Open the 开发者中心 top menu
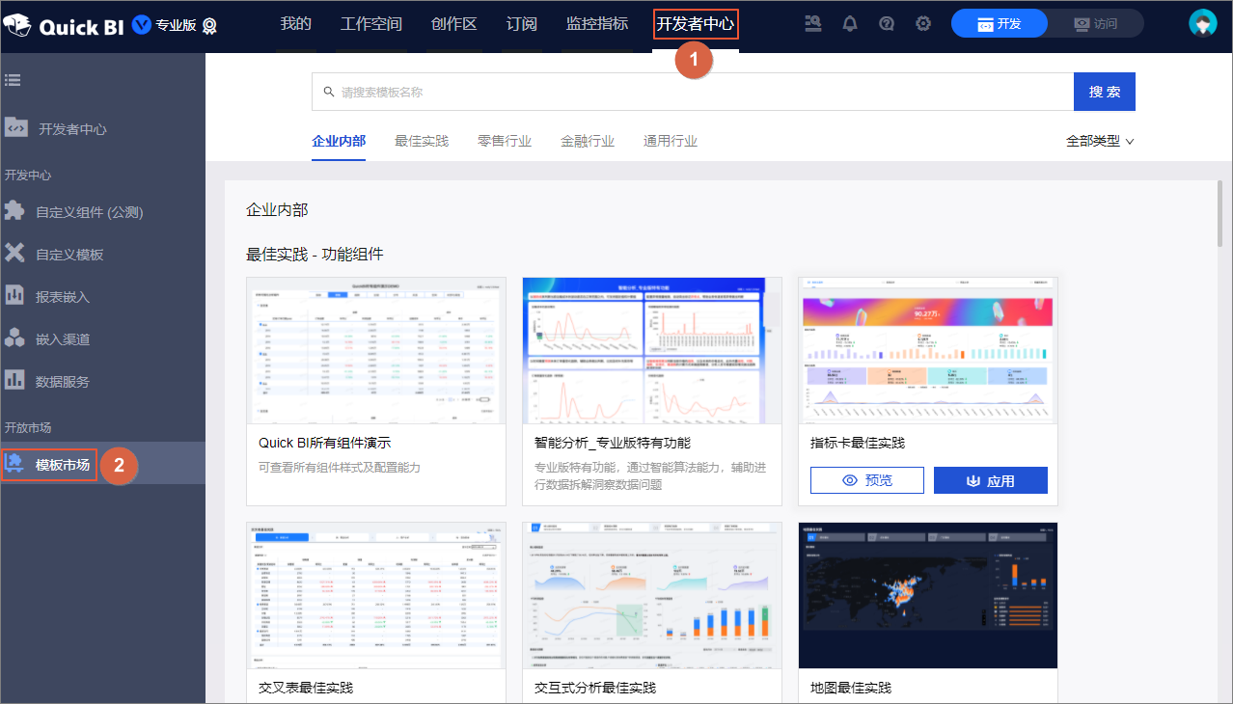 coord(696,24)
